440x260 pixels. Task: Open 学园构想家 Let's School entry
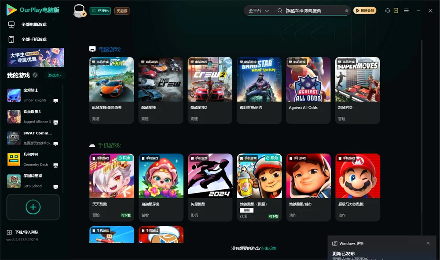pyautogui.click(x=33, y=181)
